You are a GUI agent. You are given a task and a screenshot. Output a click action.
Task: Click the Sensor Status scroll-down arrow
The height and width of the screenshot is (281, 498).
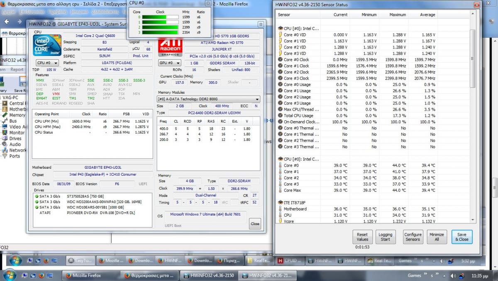tap(472, 220)
